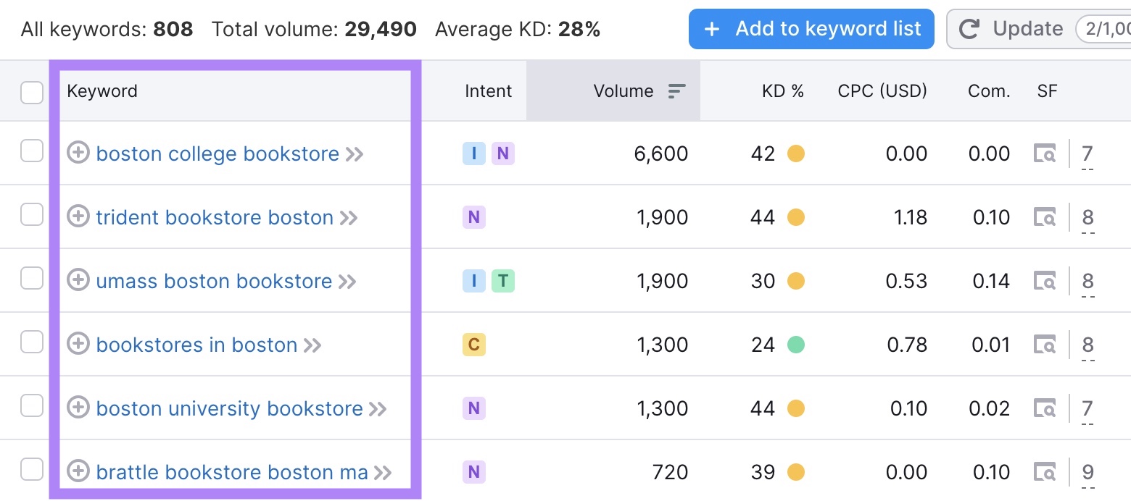This screenshot has width=1131, height=501.
Task: Expand trident bookstore boston with the plus icon
Action: point(78,216)
